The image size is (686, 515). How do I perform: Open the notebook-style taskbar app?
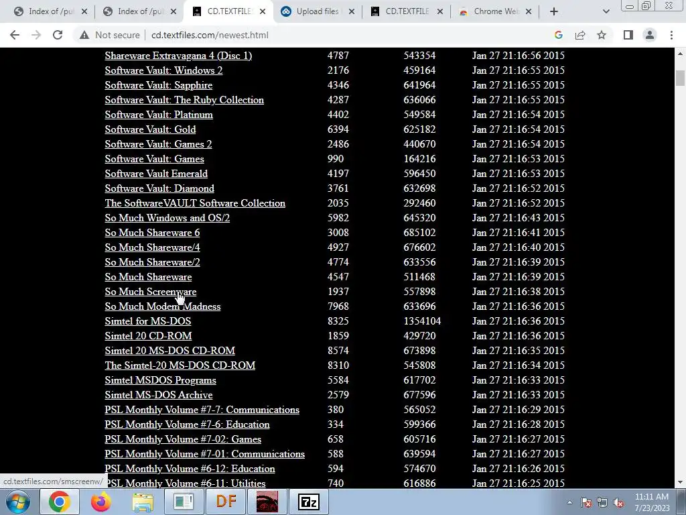click(184, 502)
